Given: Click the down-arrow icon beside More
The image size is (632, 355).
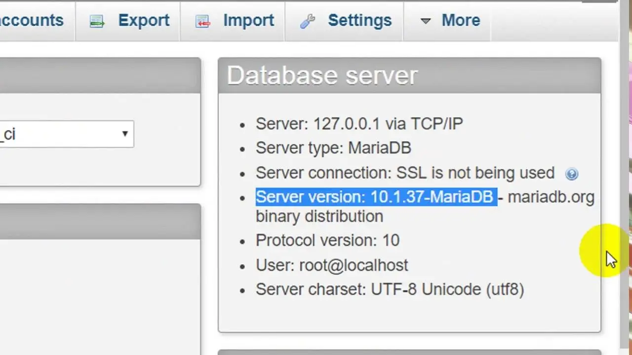Looking at the screenshot, I should click(x=425, y=21).
